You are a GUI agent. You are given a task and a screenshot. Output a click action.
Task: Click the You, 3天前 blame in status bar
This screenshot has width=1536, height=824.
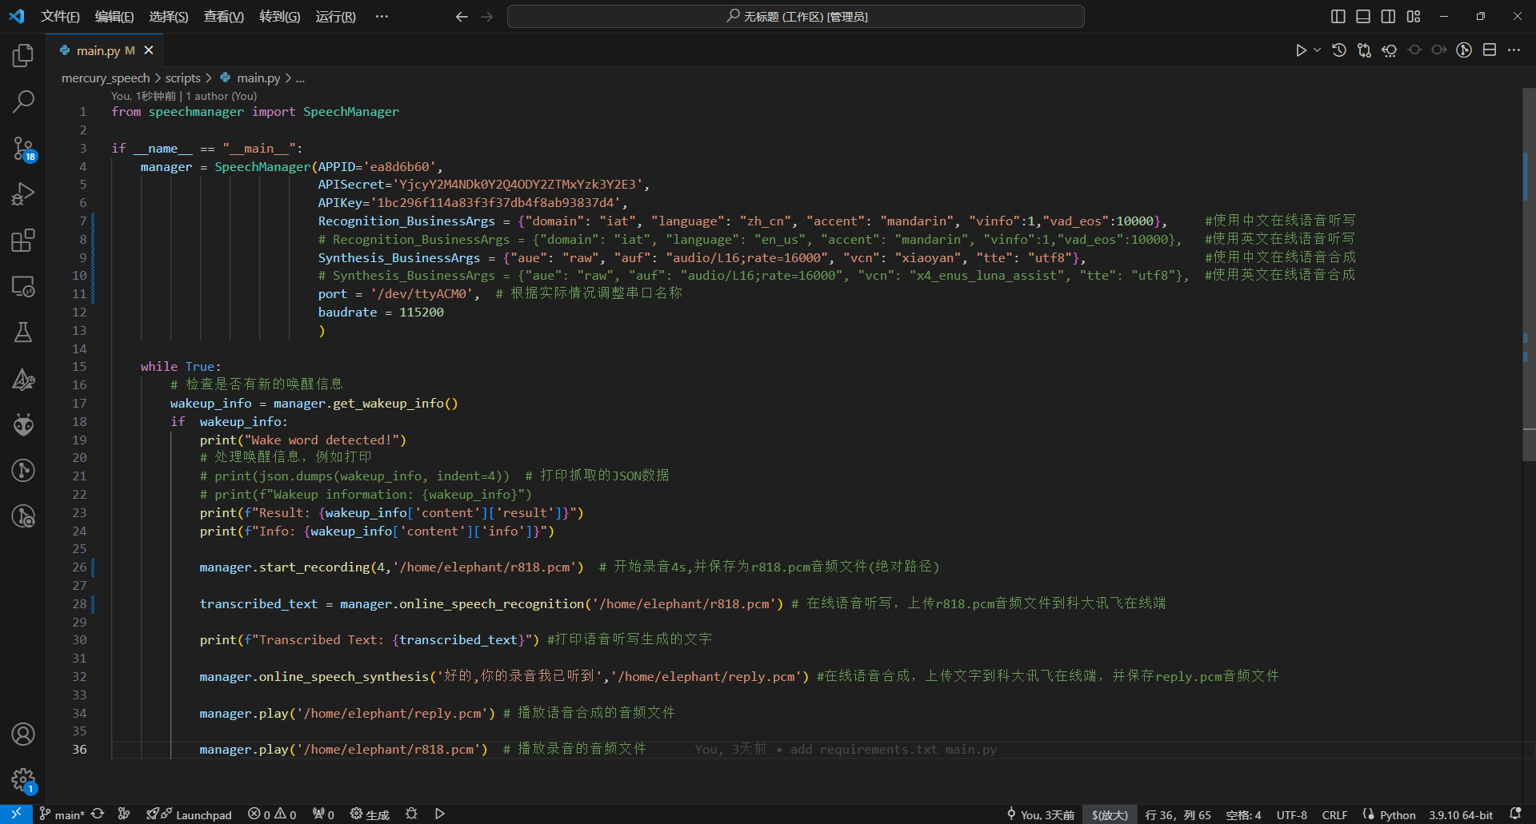[1040, 815]
